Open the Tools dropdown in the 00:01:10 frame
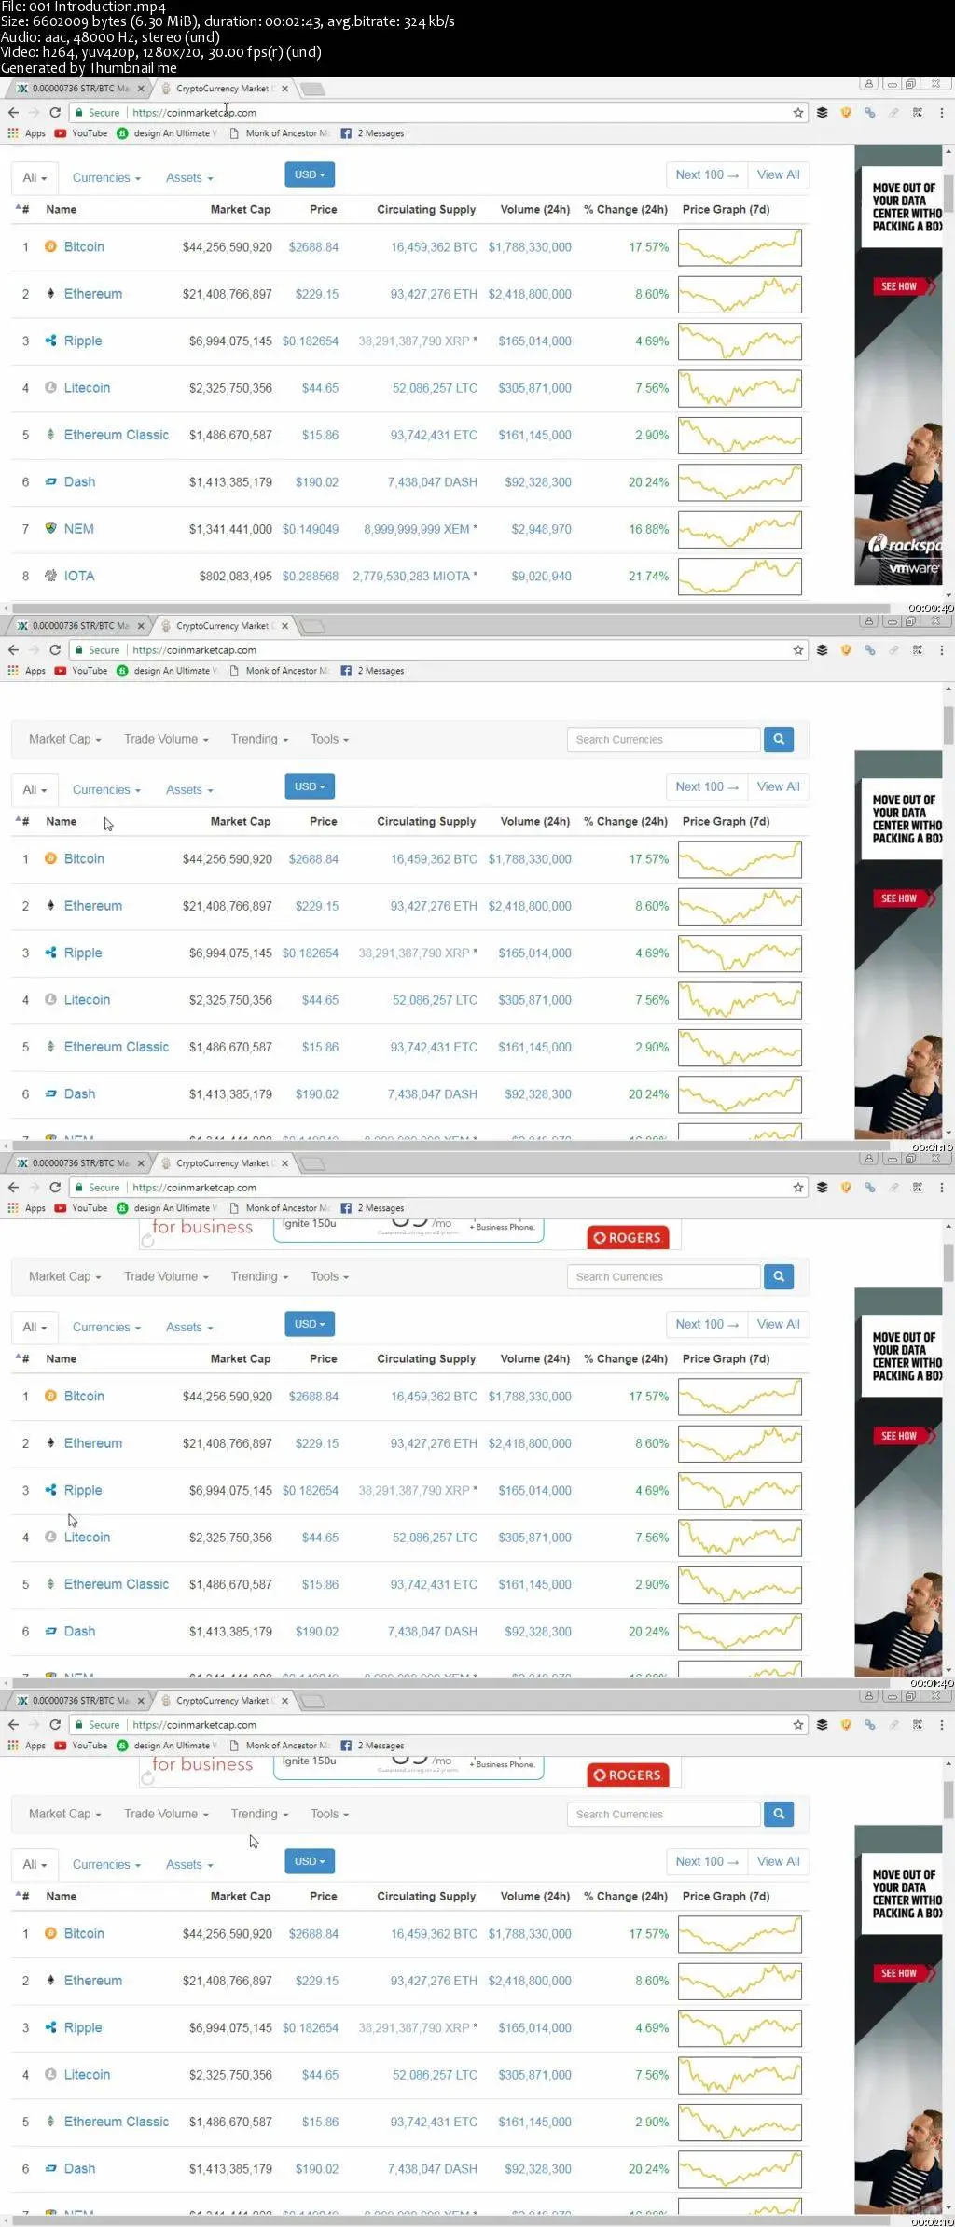955x2227 pixels. pos(329,739)
